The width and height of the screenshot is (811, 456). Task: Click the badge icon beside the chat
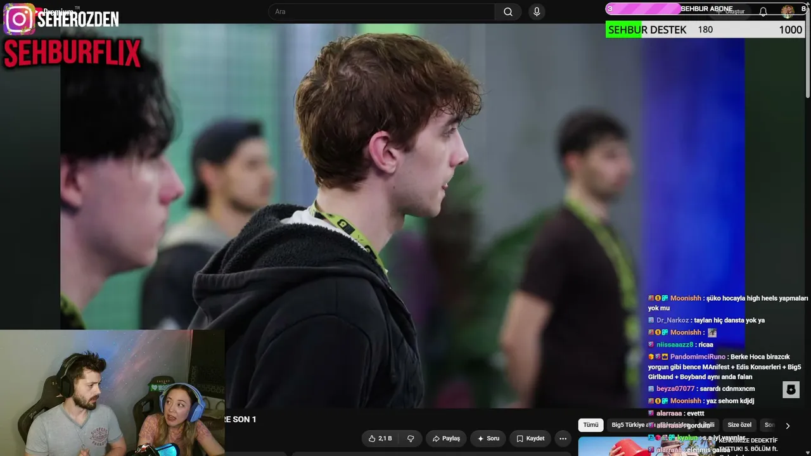791,389
